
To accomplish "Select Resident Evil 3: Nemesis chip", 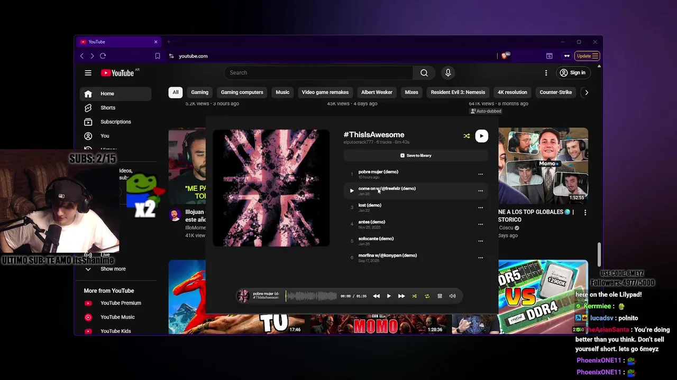I will pos(458,92).
